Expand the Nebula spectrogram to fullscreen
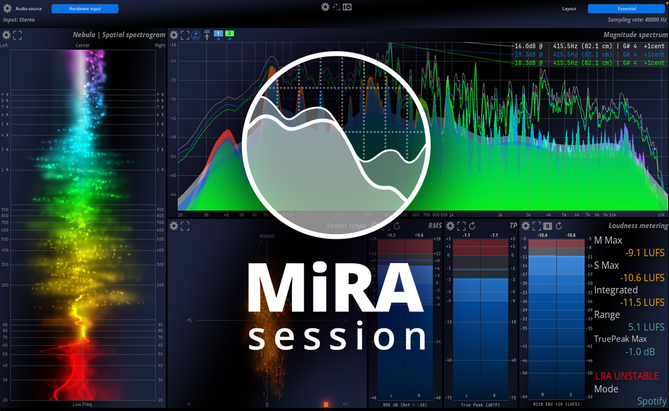This screenshot has width=669, height=411. pos(17,35)
